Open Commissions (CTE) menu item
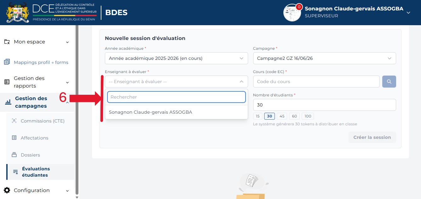The width and height of the screenshot is (421, 199). click(43, 121)
